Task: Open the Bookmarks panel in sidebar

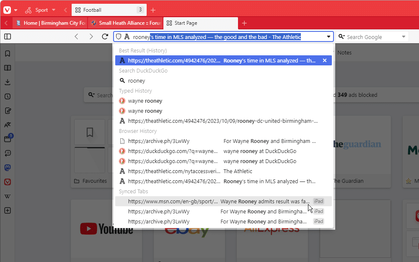Action: pos(8,54)
